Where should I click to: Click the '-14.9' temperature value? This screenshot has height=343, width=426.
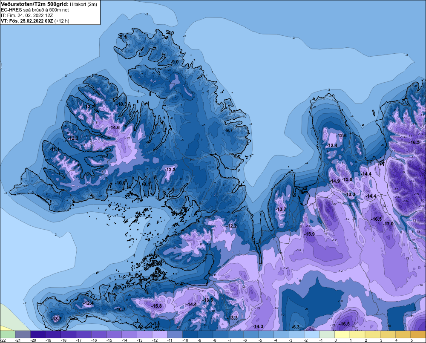(335, 181)
